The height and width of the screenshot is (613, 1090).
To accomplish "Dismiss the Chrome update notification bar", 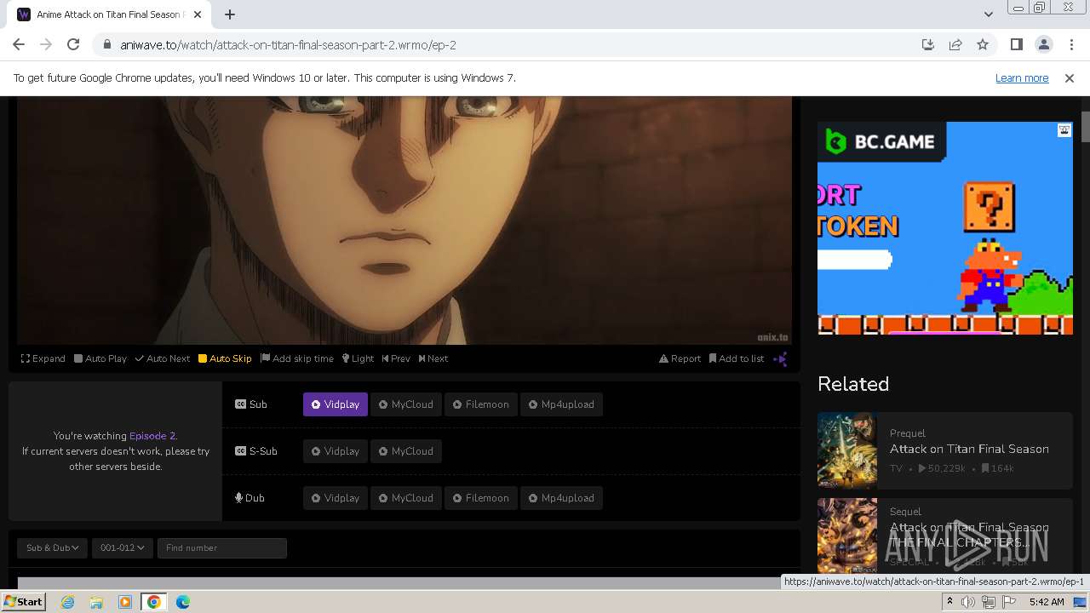I will [x=1070, y=77].
